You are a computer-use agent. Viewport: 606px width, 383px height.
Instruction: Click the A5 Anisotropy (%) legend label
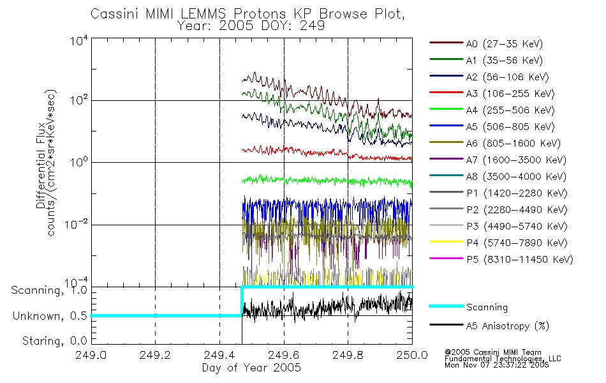508,326
